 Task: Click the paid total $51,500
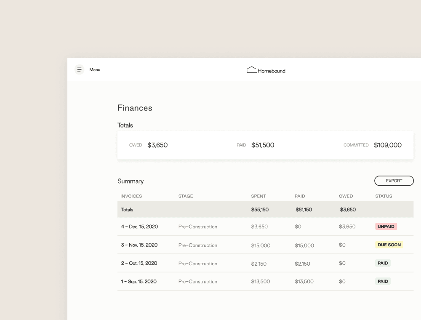[263, 145]
